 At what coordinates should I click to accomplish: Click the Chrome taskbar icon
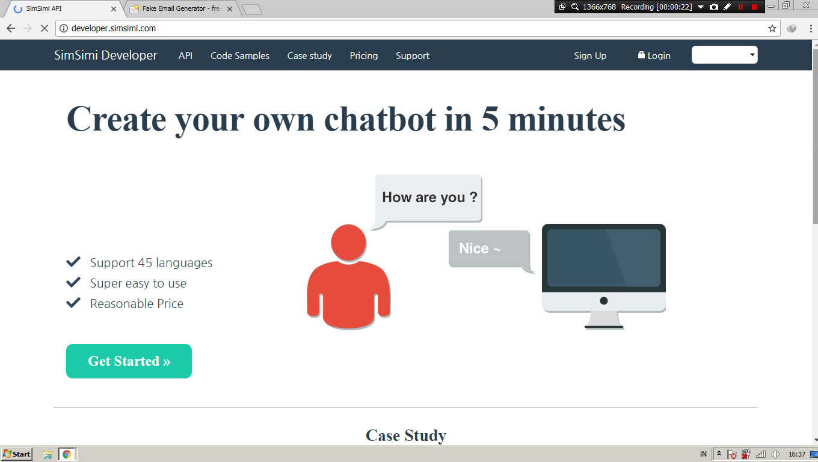coord(67,454)
